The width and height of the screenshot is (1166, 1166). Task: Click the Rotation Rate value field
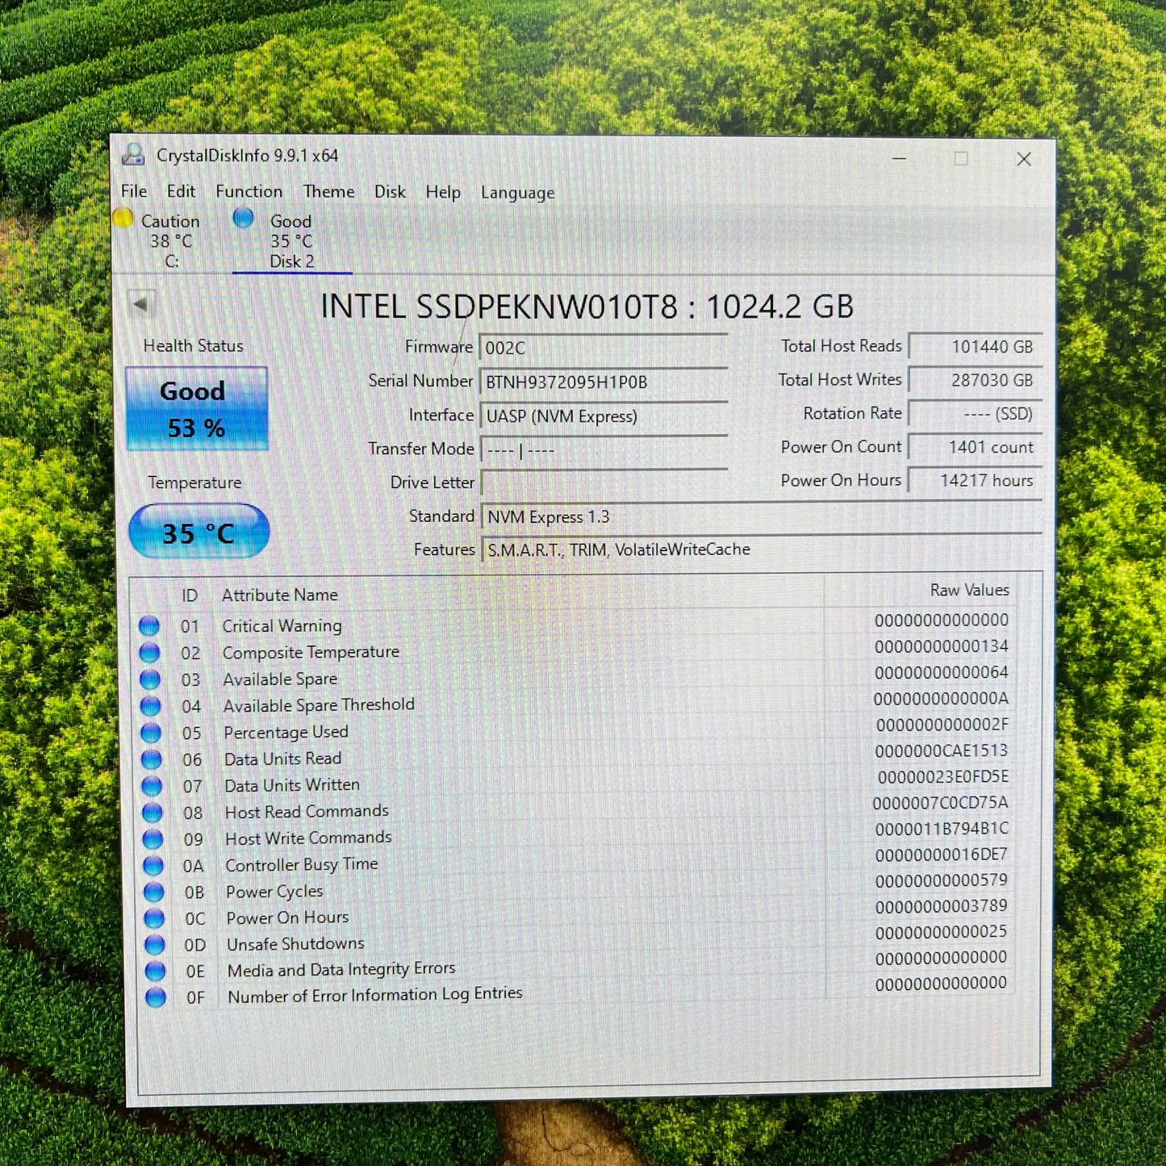pos(975,414)
